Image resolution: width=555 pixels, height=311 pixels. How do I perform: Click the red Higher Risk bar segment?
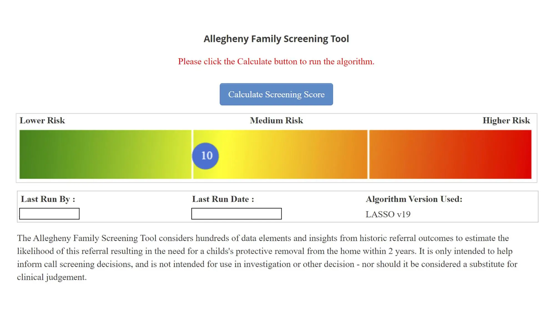[x=450, y=154]
